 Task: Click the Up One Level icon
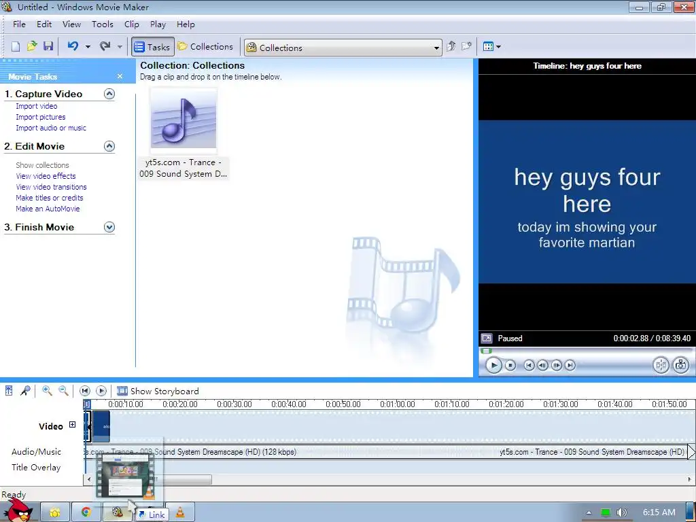point(451,46)
